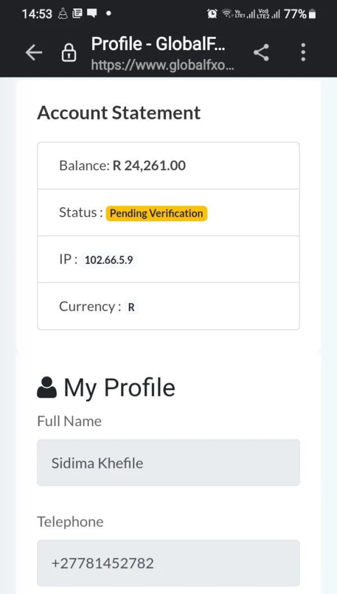Click the Balance R 24,261.00 amount
The width and height of the screenshot is (337, 594).
point(149,166)
